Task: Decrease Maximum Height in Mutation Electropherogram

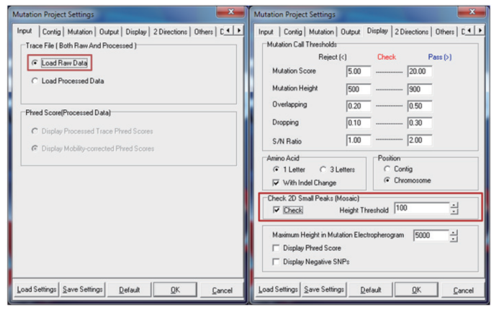Action: [454, 238]
